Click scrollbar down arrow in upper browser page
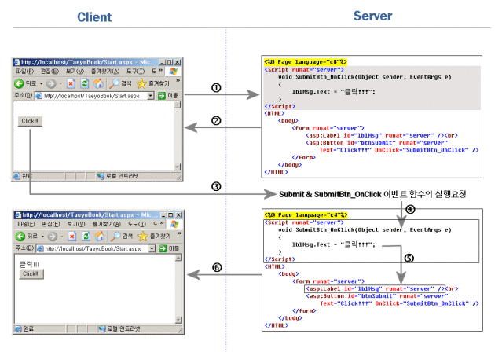 tap(177, 167)
